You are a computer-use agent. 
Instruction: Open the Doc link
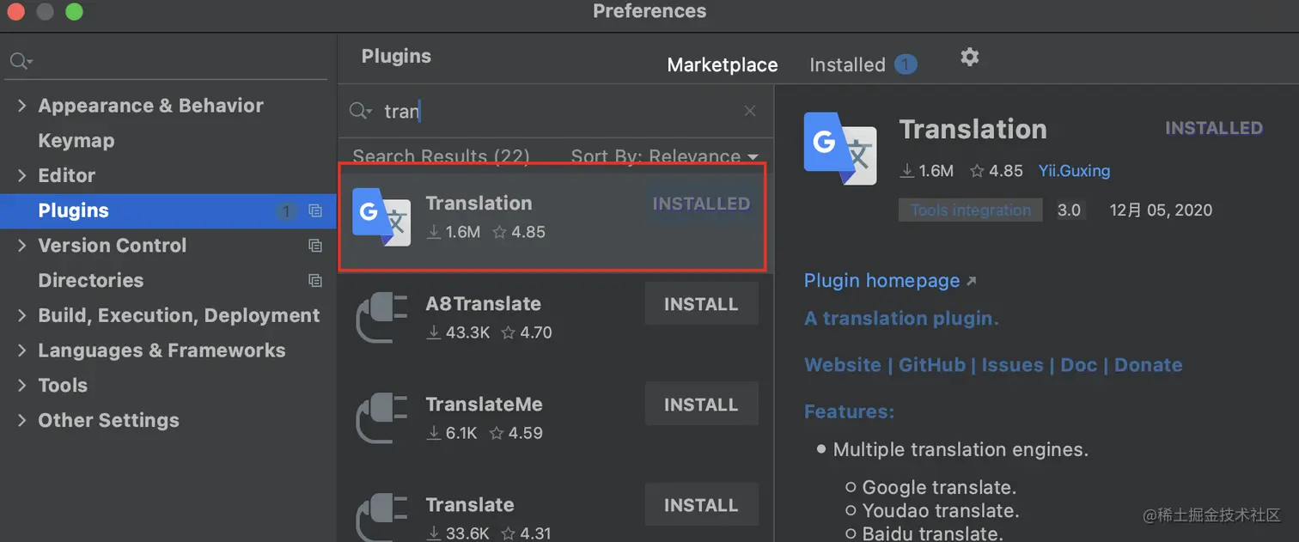tap(1079, 365)
